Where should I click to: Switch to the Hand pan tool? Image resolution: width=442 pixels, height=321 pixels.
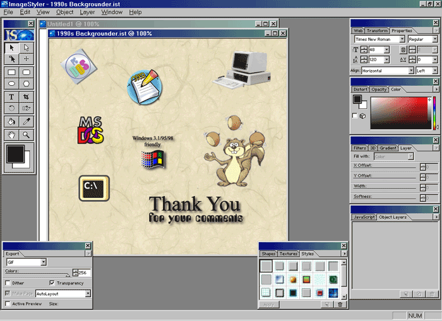pyautogui.click(x=11, y=135)
